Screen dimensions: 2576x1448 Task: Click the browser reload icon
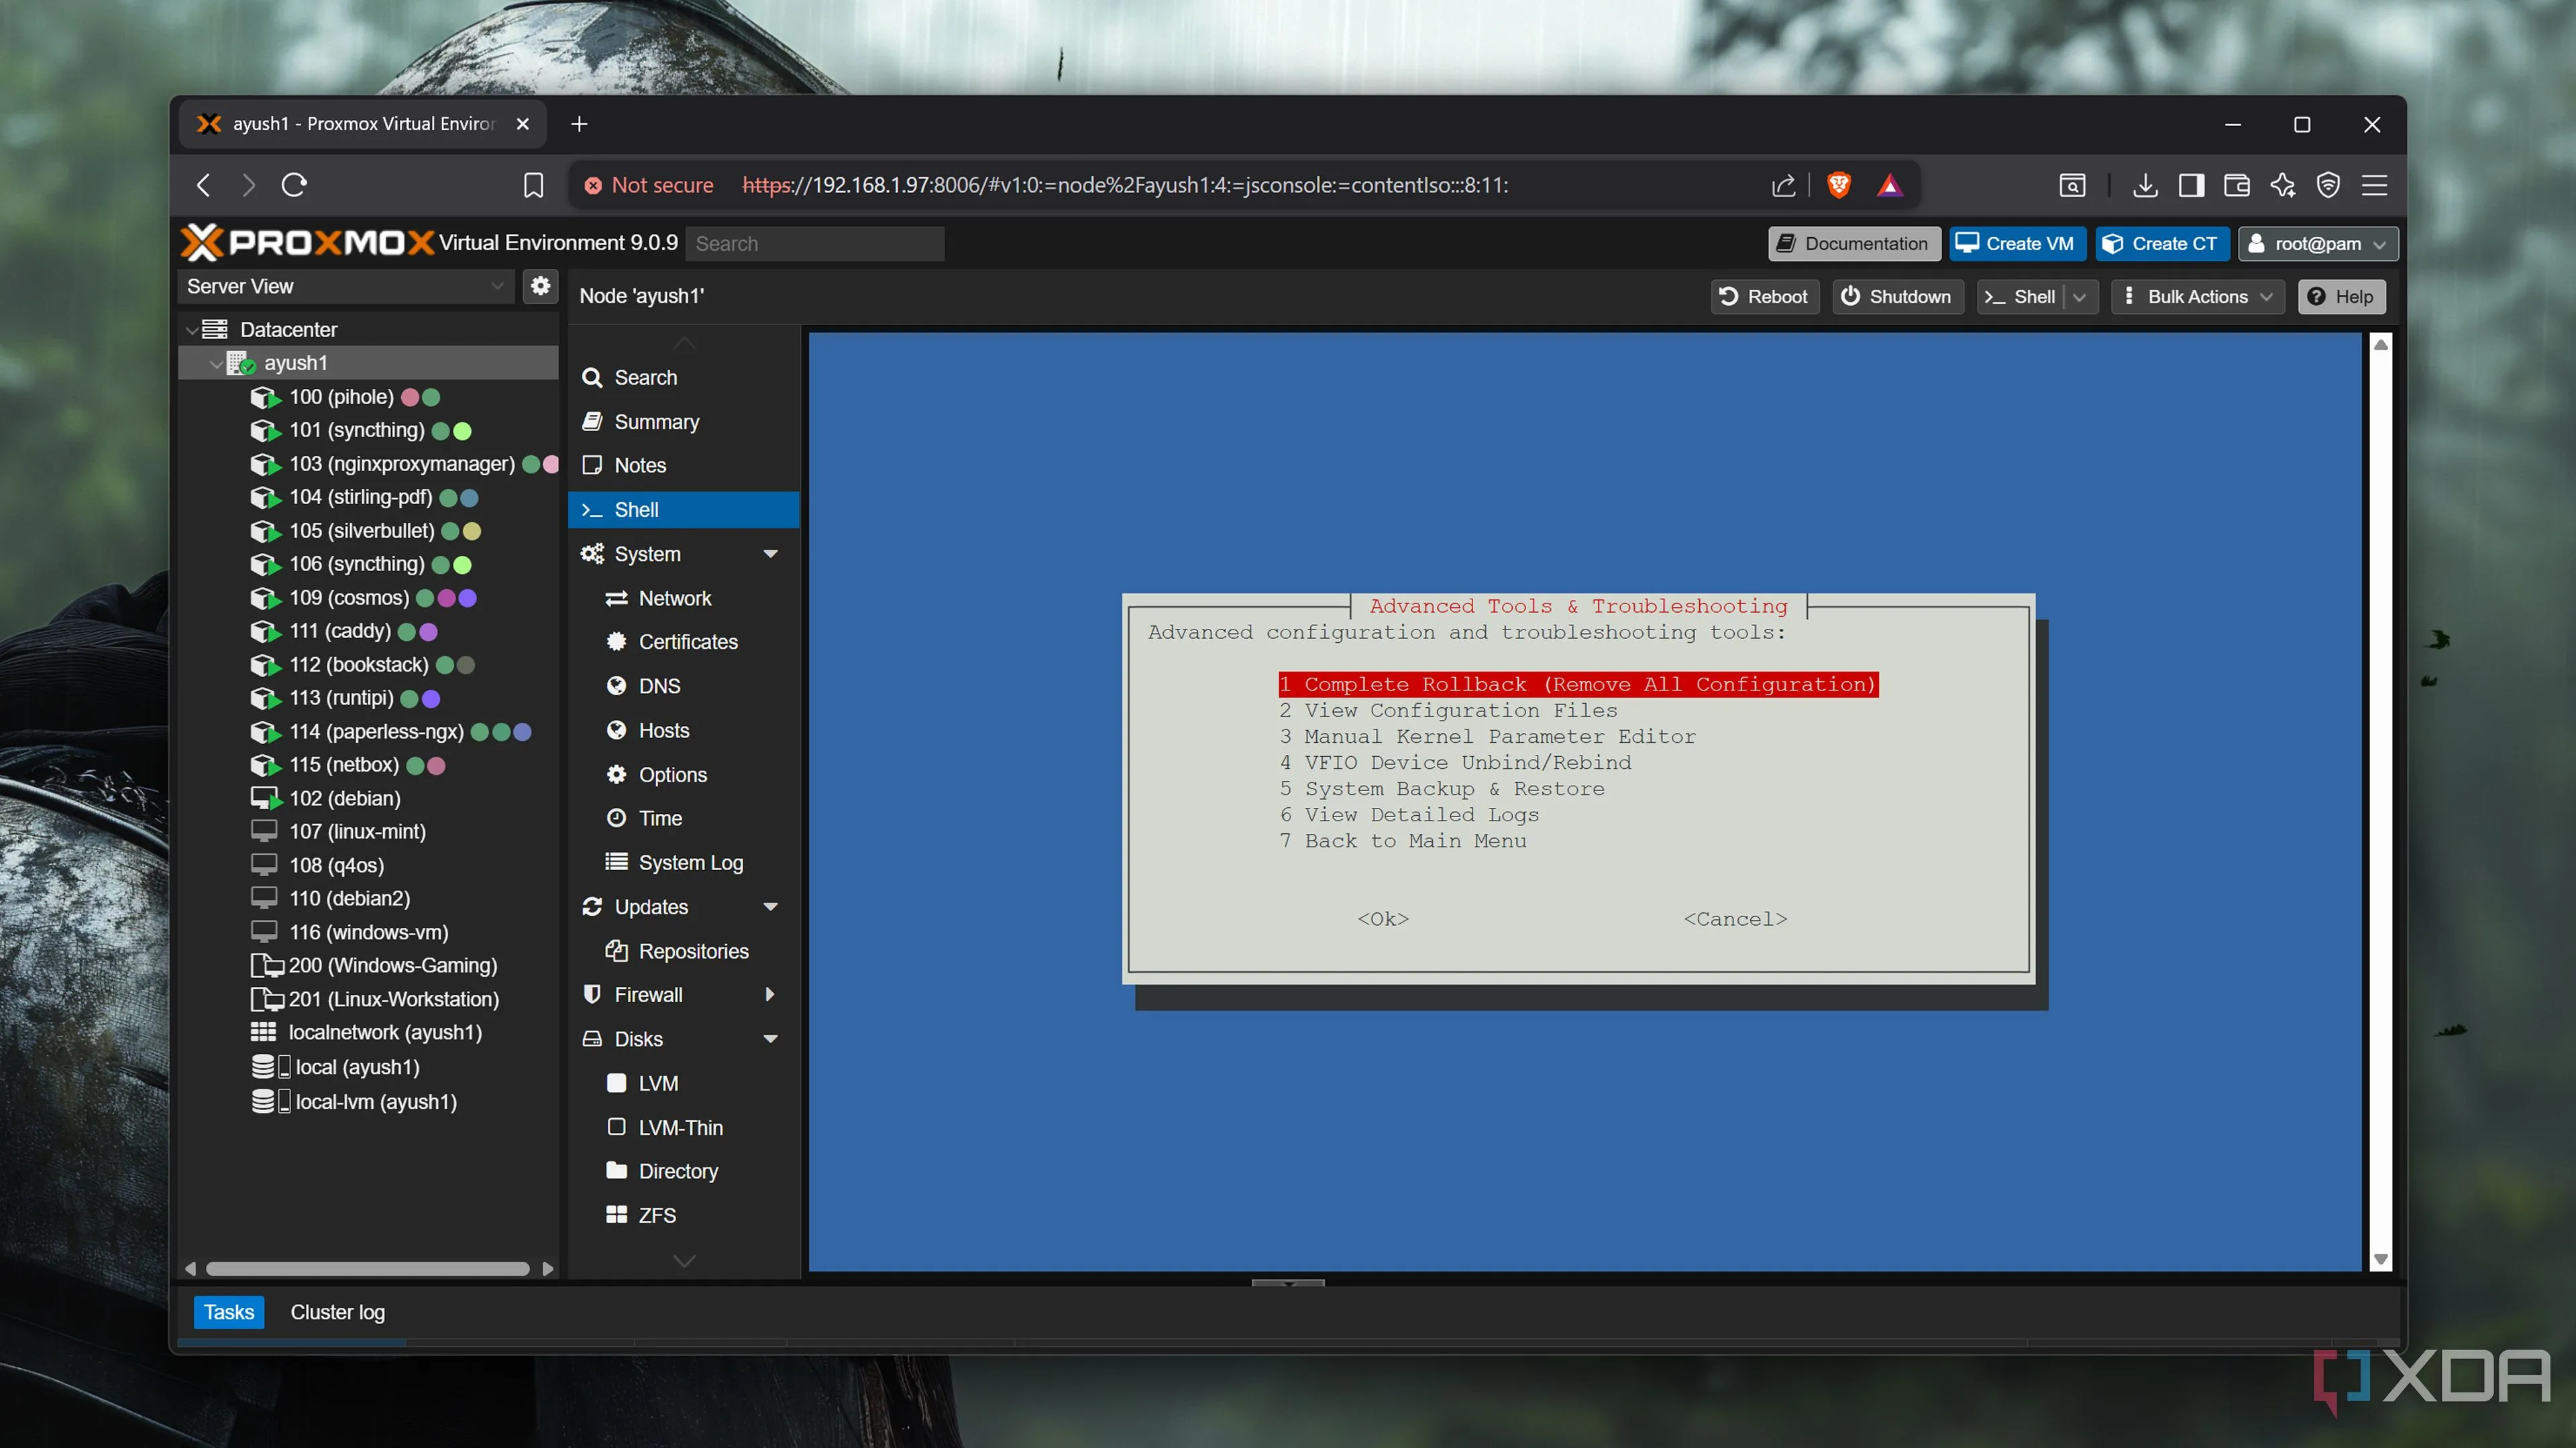pyautogui.click(x=294, y=185)
